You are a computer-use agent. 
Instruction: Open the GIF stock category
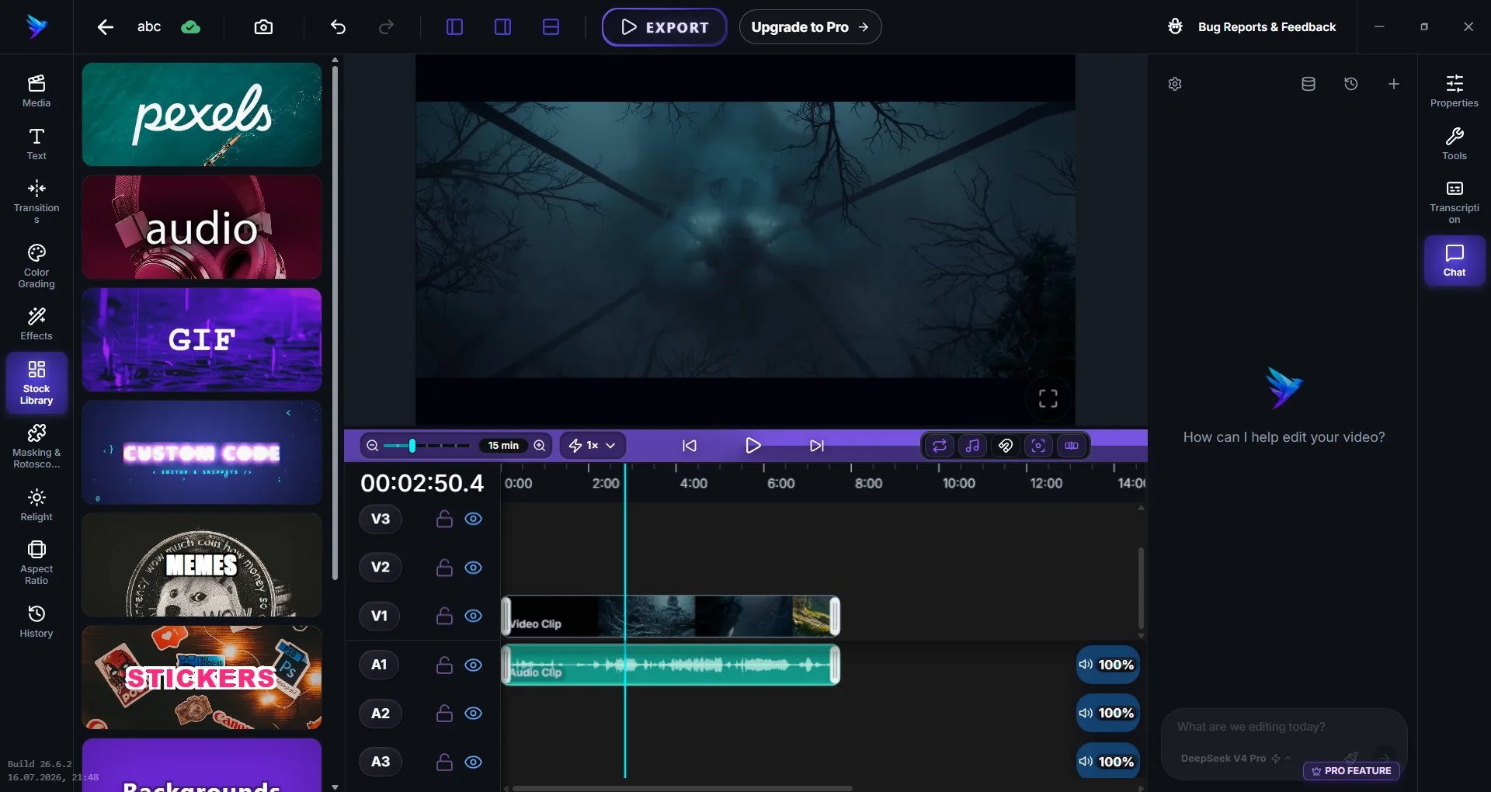[202, 339]
